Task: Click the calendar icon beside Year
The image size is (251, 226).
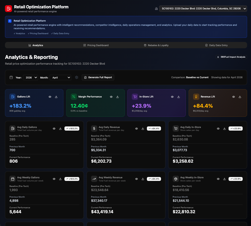Action: 11,77
